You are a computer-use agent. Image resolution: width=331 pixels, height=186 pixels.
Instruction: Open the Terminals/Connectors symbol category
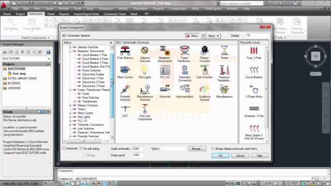(x=185, y=73)
